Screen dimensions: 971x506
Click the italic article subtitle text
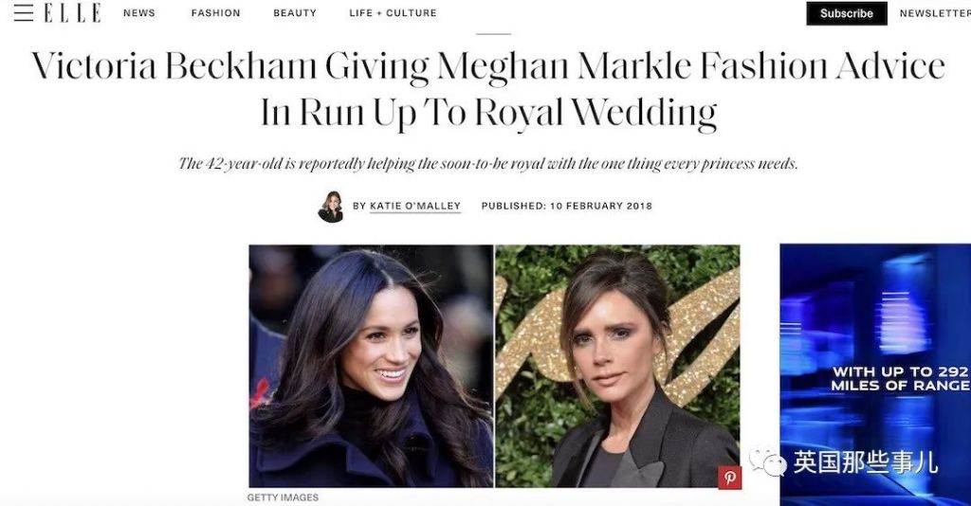(488, 163)
